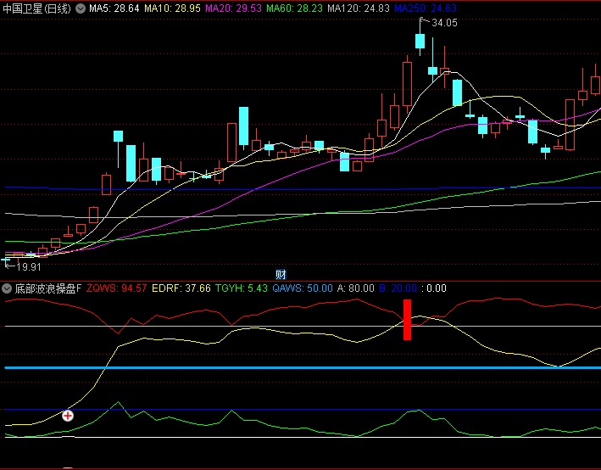Select the MA10 yellow average label
Viewport: 601px width, 470px height.
click(x=172, y=8)
